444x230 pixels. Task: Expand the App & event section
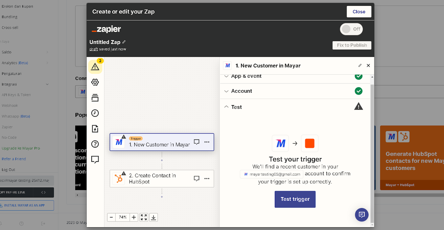(x=226, y=76)
